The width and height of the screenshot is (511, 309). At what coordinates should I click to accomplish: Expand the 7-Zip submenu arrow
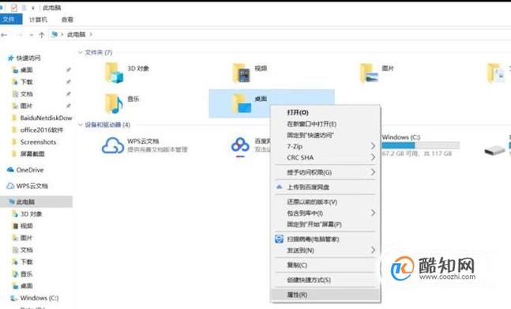click(373, 146)
